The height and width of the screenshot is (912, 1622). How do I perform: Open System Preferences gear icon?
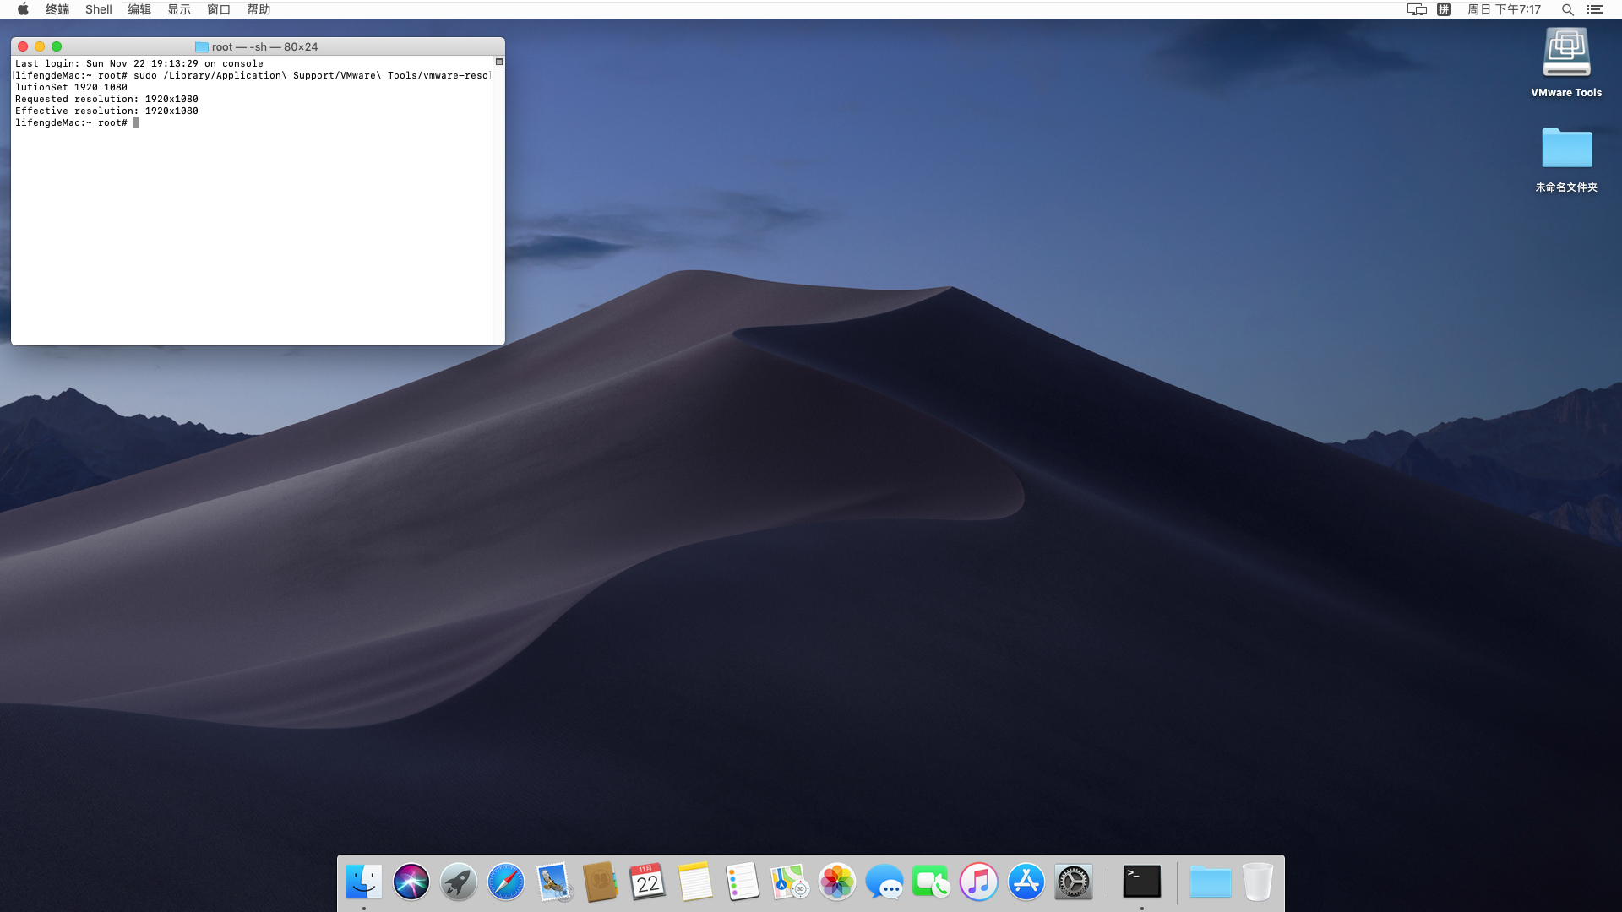1074,882
